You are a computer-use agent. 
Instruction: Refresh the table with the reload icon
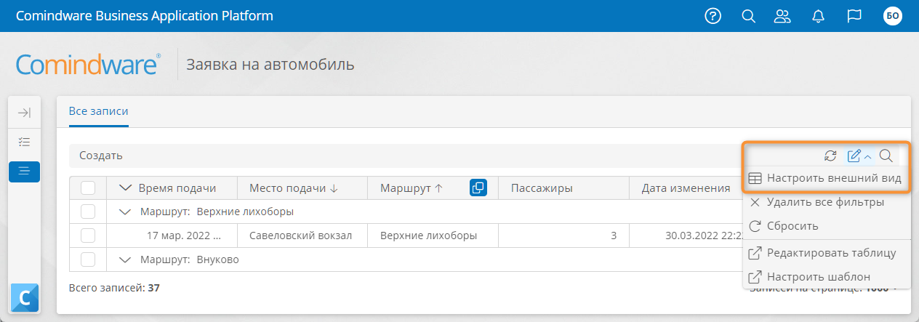(830, 156)
